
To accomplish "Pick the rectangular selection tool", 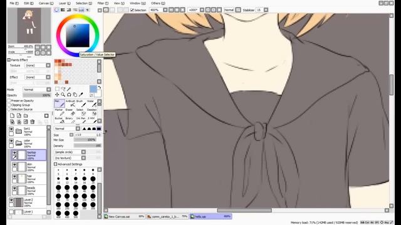I will coord(57,89).
